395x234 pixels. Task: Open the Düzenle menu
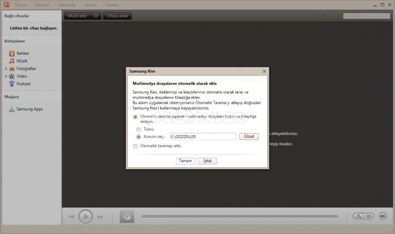42,5
